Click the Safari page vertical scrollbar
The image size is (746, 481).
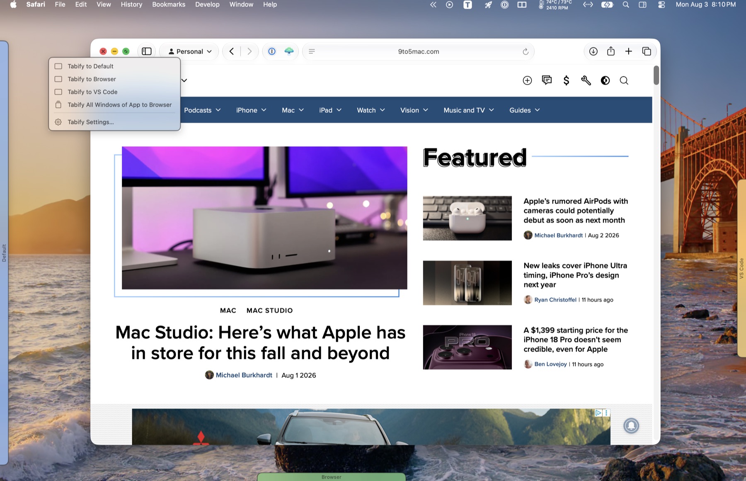[x=656, y=75]
